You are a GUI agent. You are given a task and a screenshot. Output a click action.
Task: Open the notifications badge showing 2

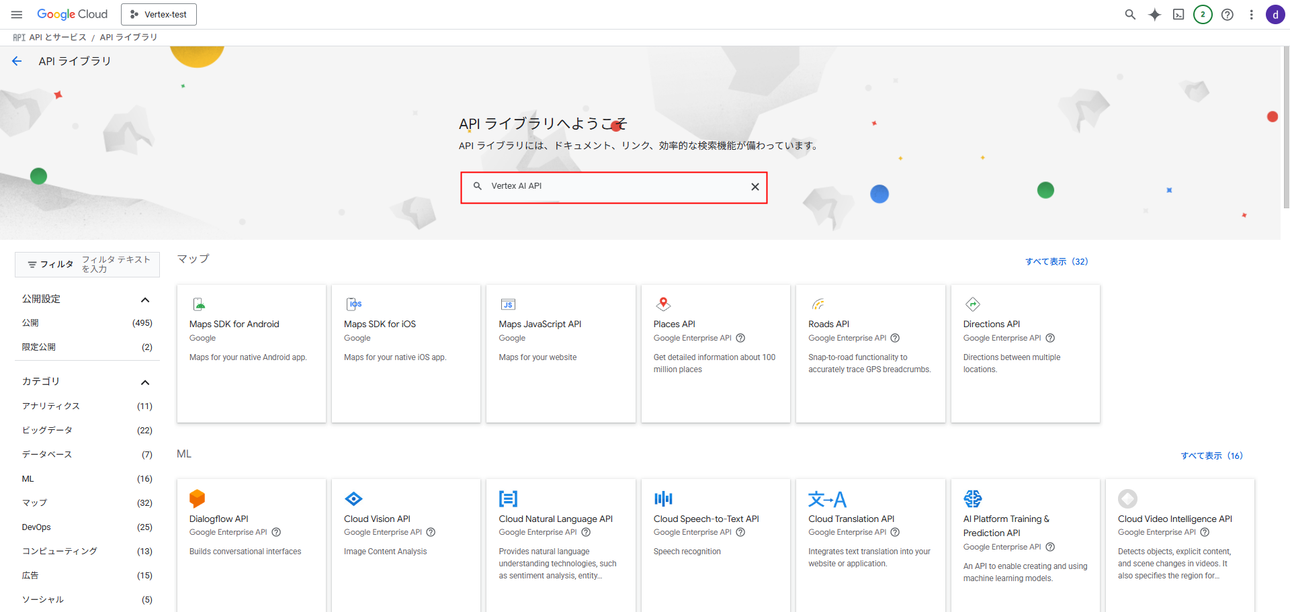(x=1203, y=15)
